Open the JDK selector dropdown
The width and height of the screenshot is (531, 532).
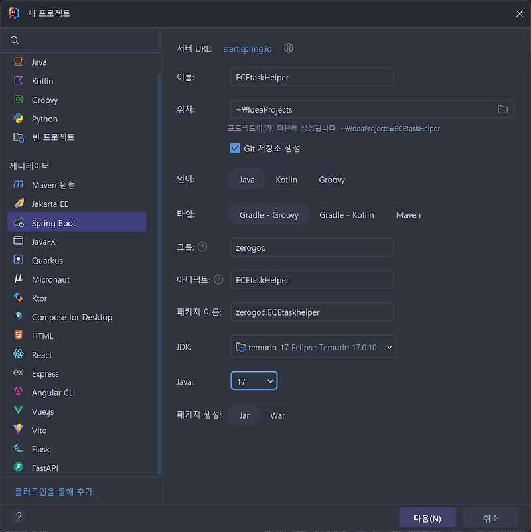[313, 346]
